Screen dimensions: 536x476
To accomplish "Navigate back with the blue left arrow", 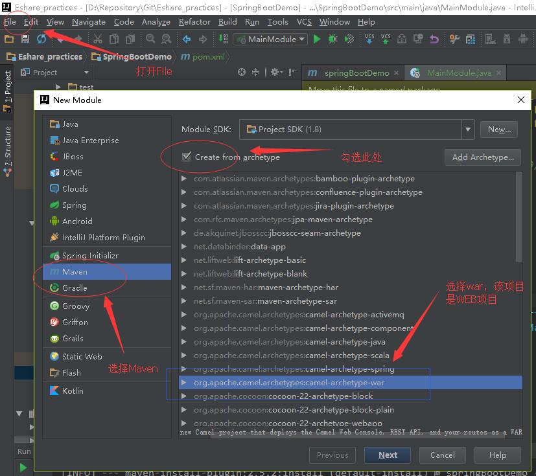I will [x=187, y=39].
